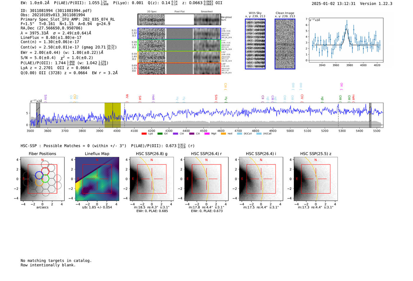Click the purple CIV legend swatch
Image resolution: width=413 pixels, height=281 pixels.
click(176, 134)
